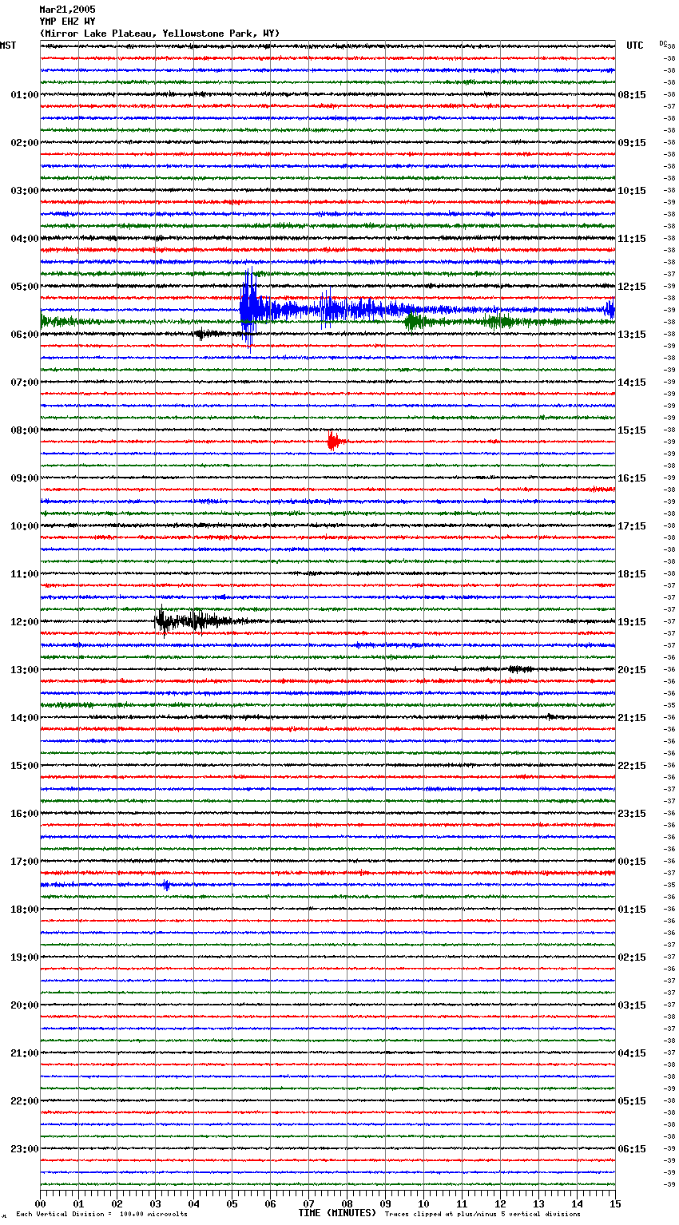Select the 03:00 MST row label
The height and width of the screenshot is (1225, 679).
(x=24, y=191)
